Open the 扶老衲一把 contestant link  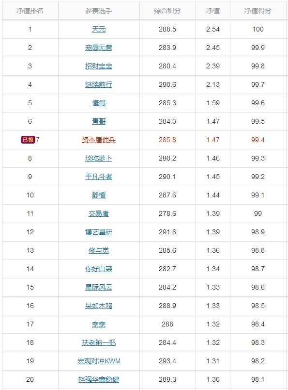[x=99, y=342]
